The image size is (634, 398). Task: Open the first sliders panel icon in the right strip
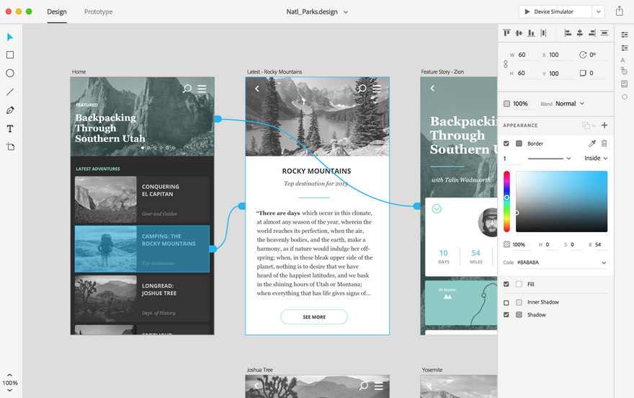tap(625, 35)
